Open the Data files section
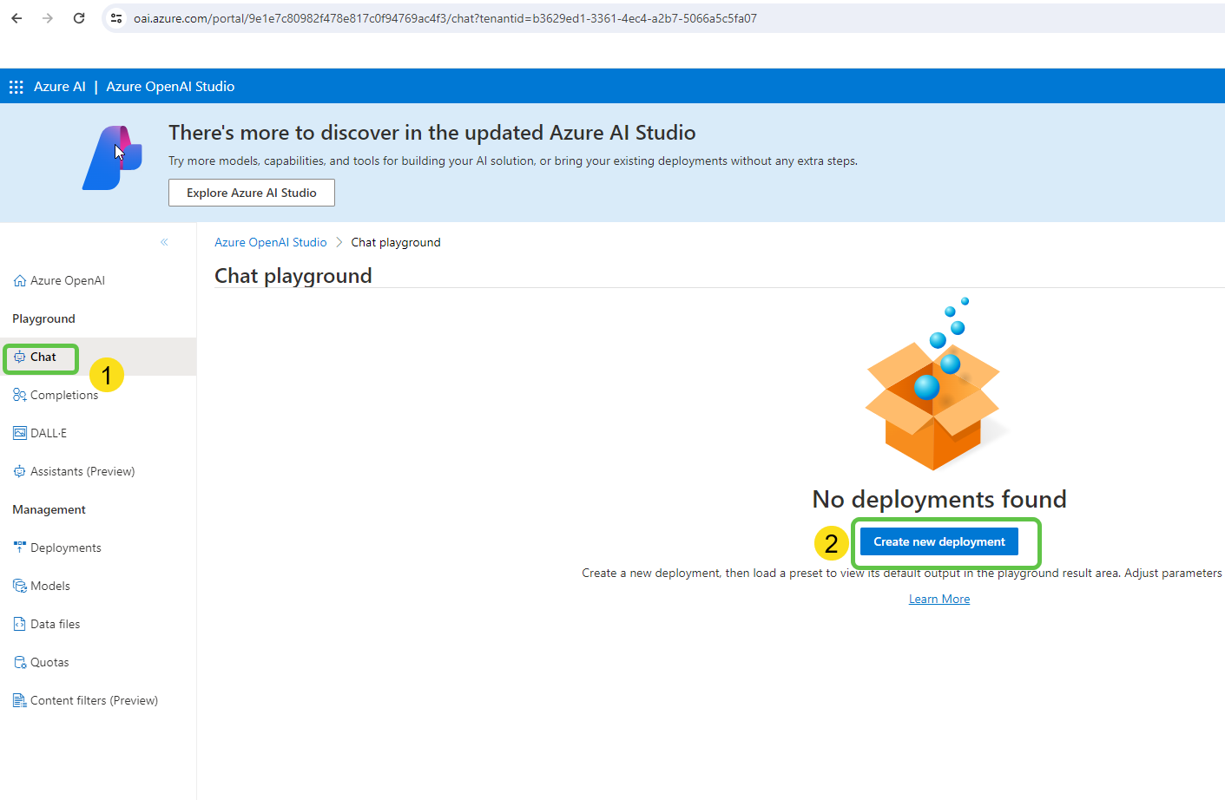Viewport: 1225px width, 800px height. pyautogui.click(x=54, y=624)
